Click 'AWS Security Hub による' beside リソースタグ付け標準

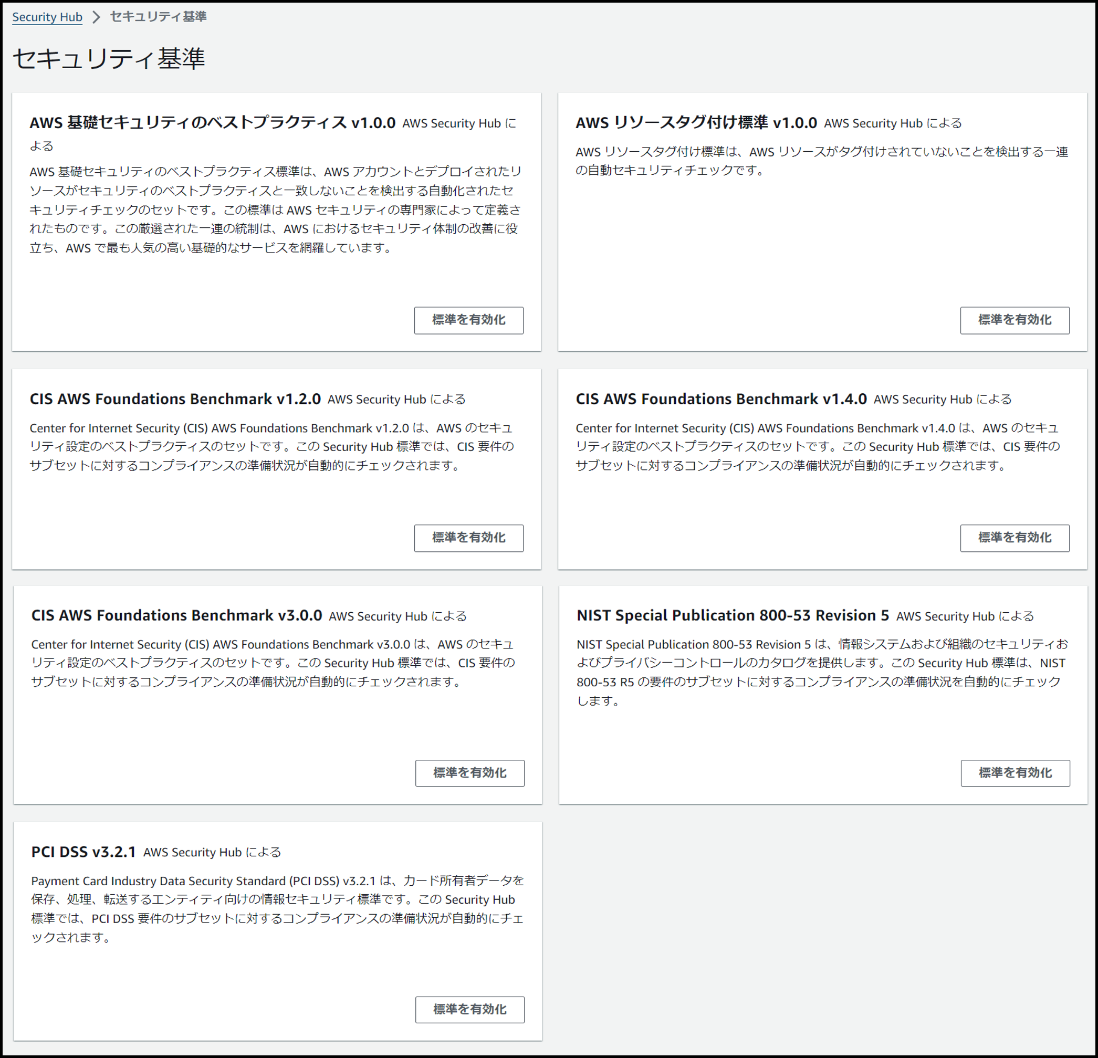point(892,123)
